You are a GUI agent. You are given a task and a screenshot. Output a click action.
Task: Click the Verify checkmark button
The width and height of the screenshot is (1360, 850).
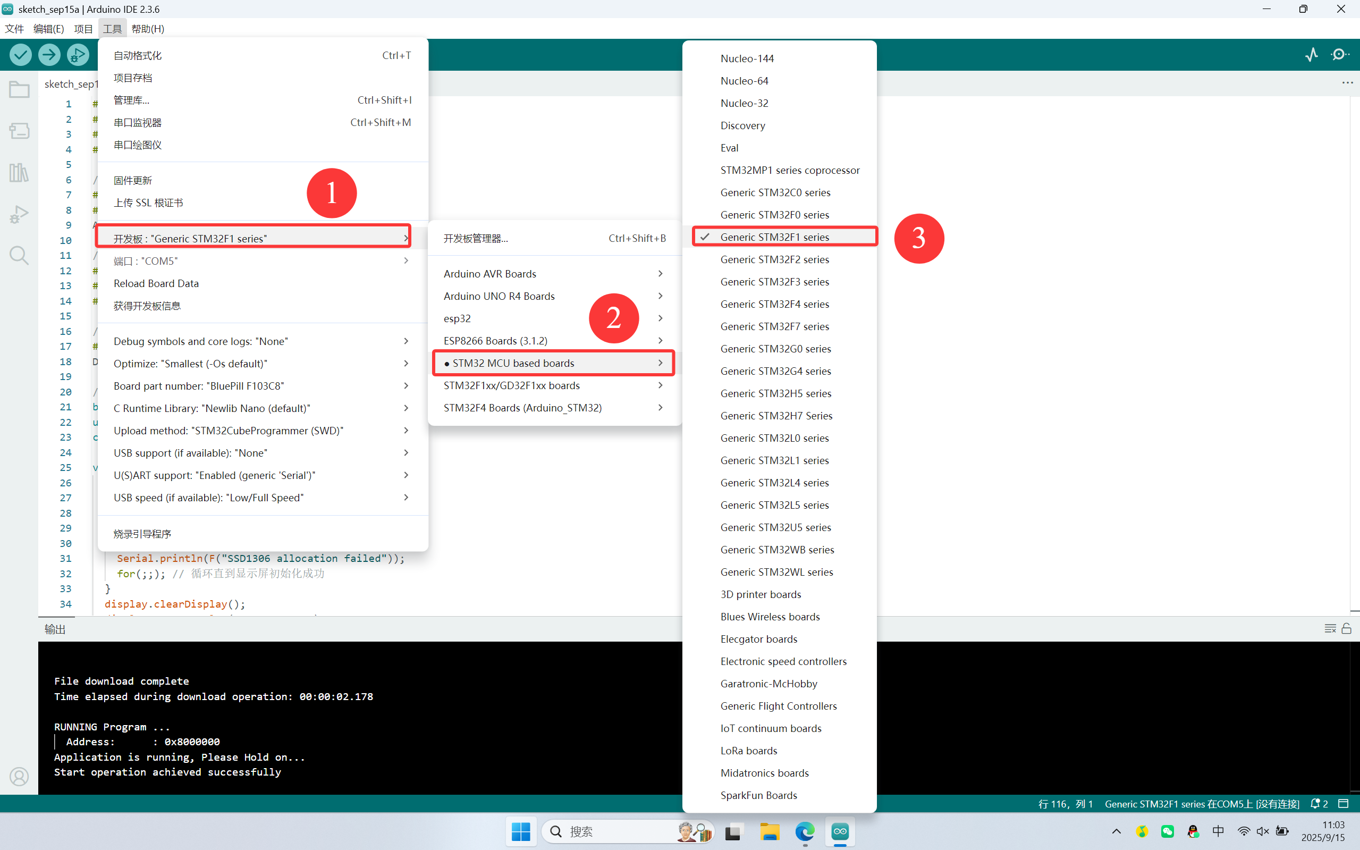click(x=21, y=55)
